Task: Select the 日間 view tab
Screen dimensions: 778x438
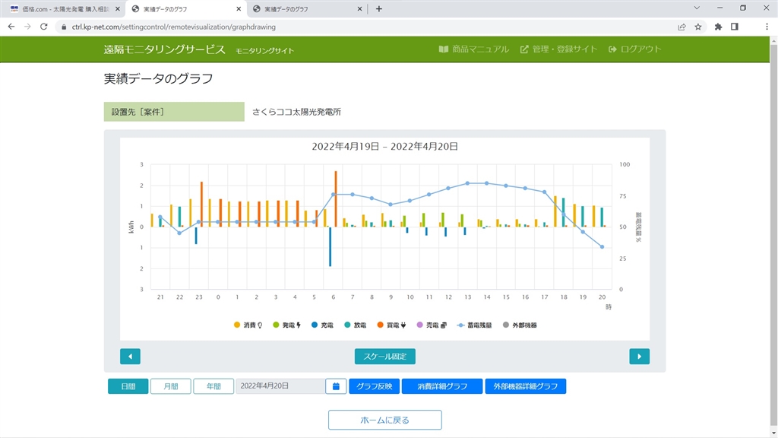Action: [x=128, y=386]
